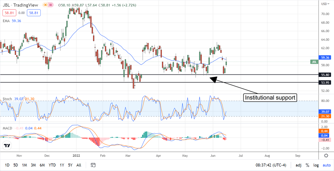Click the TradingView logo in the chart corner
The width and height of the screenshot is (334, 171).
[x=7, y=145]
